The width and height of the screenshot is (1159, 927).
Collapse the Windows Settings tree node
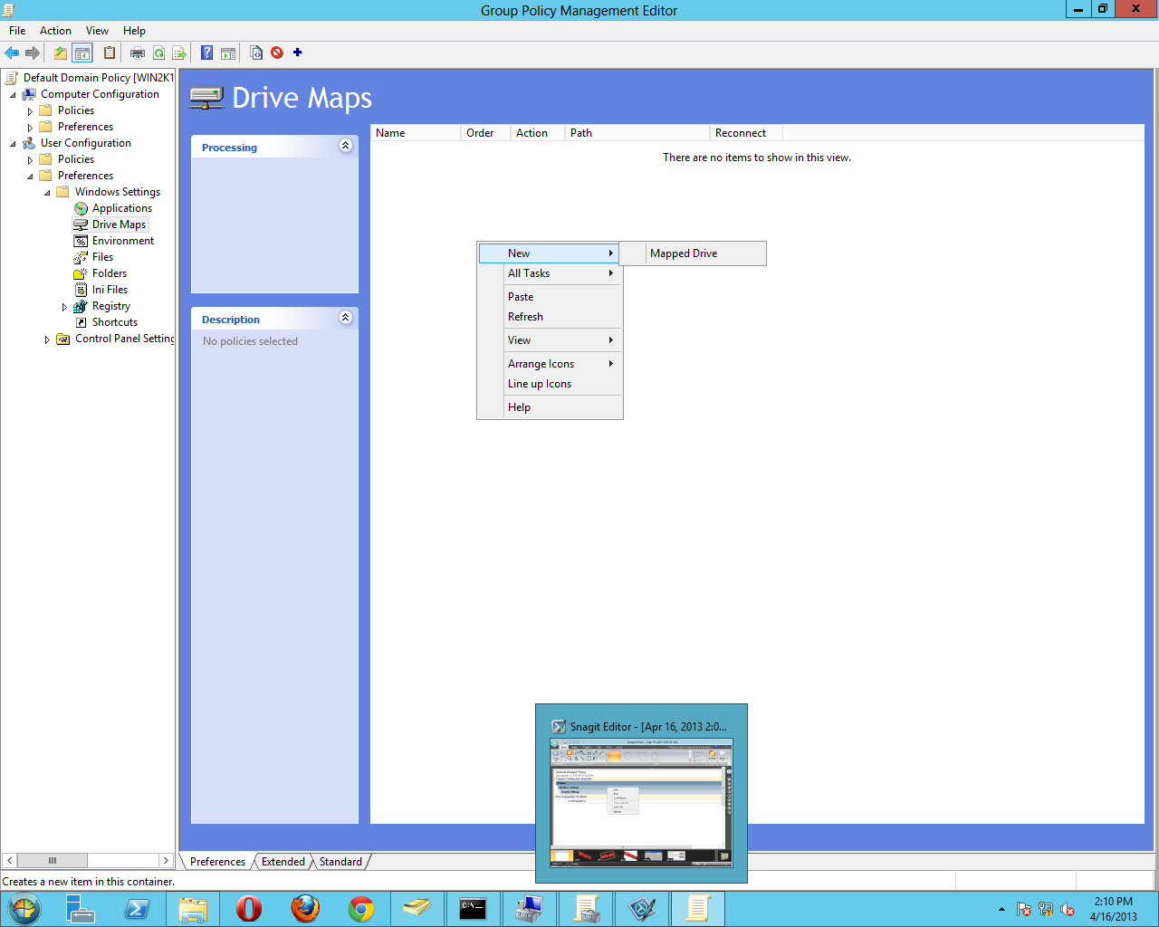[x=47, y=191]
